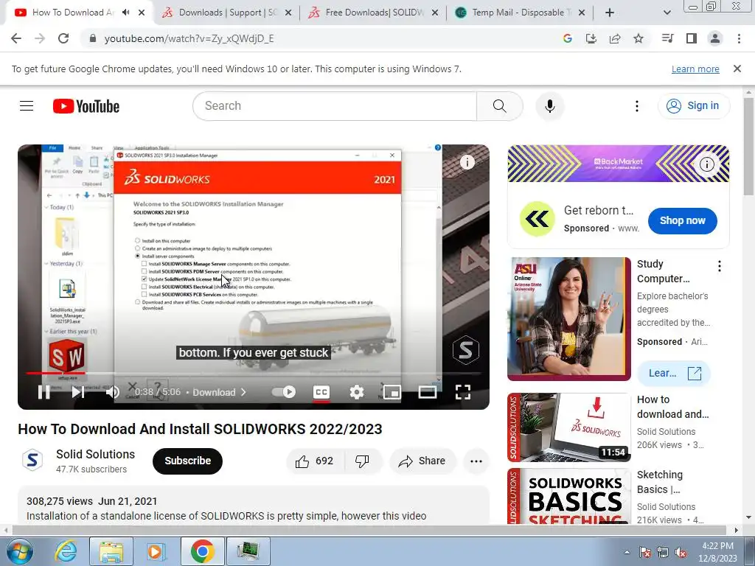This screenshot has height=566, width=755.
Task: Open a new Chrome tab
Action: 610,13
